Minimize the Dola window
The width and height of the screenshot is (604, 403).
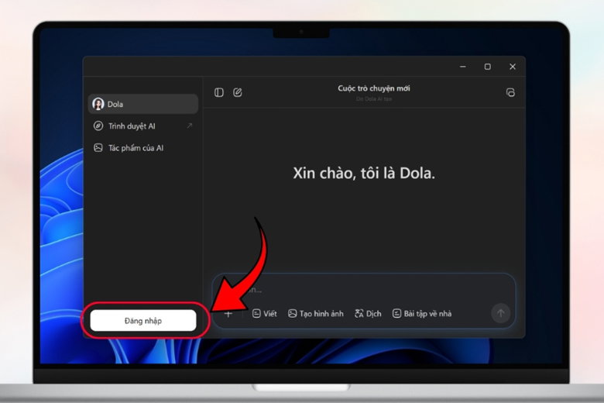463,67
